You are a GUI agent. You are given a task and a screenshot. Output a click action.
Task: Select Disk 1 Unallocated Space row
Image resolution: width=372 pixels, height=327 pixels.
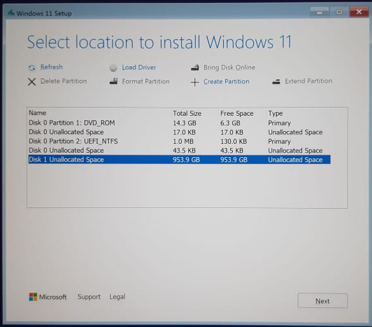[x=179, y=160]
